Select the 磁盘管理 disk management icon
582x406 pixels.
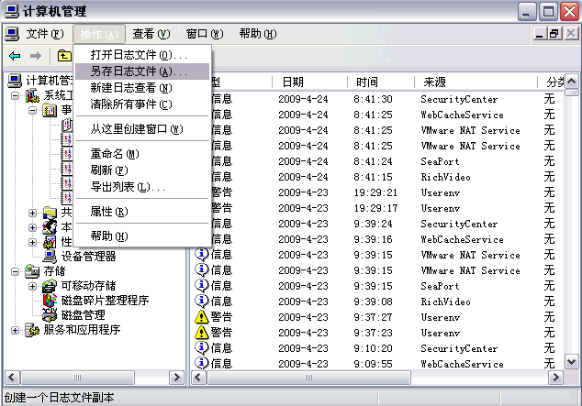point(50,315)
